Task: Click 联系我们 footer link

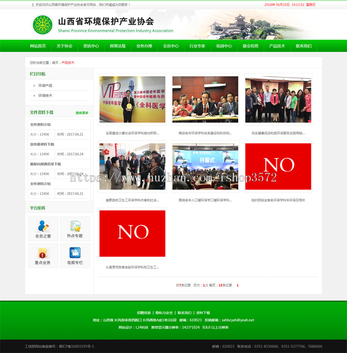Action: click(185, 313)
